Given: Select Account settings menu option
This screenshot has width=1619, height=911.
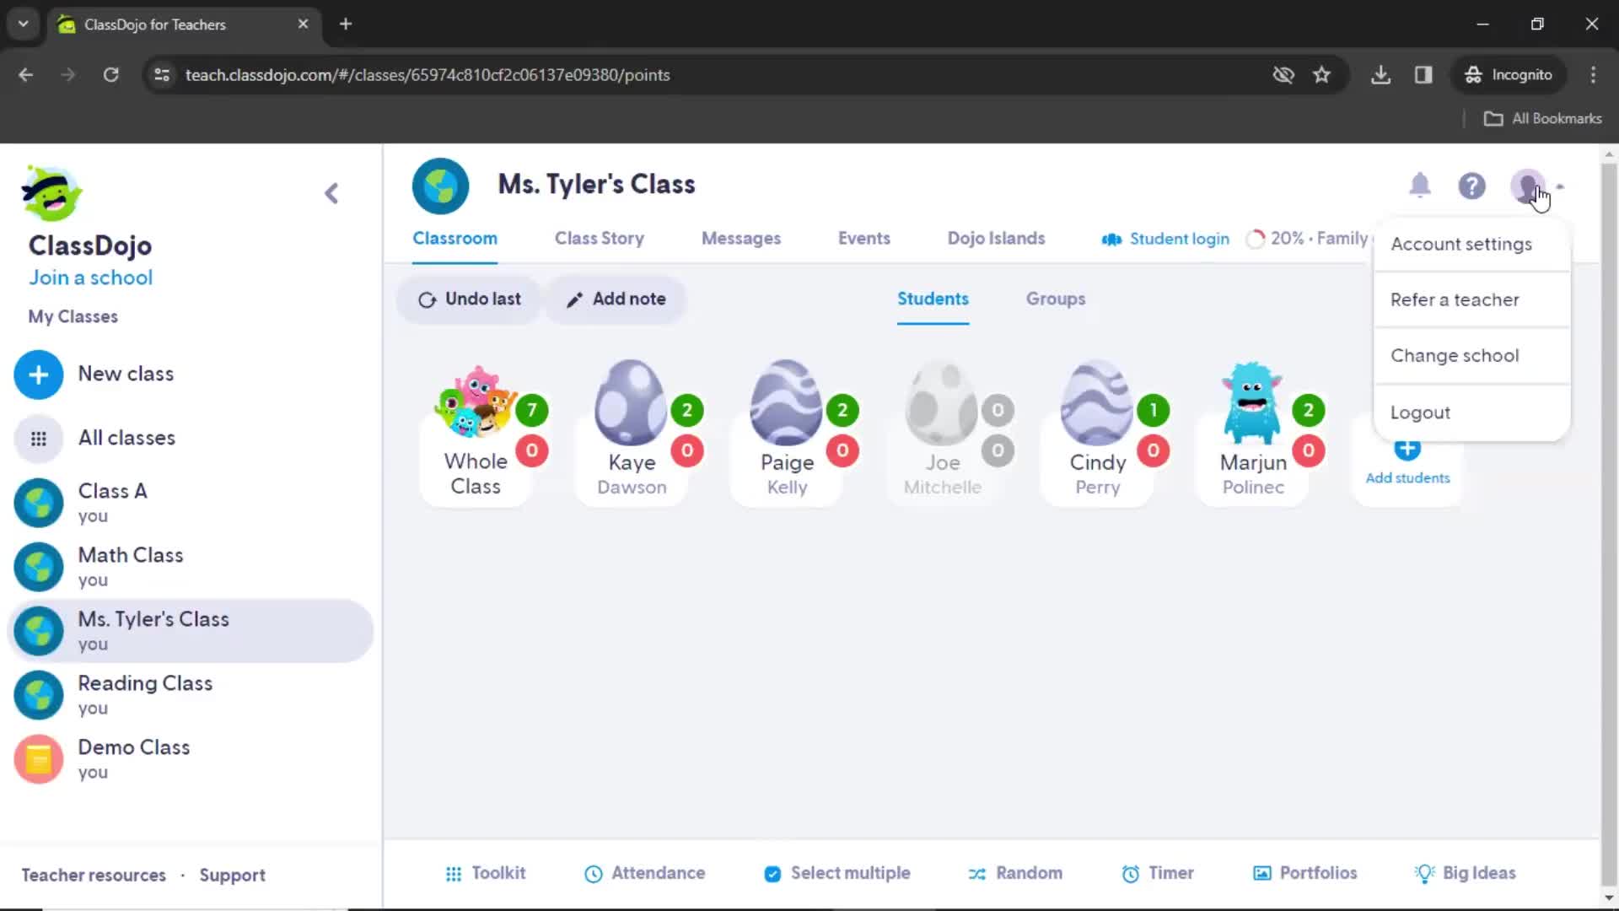Looking at the screenshot, I should (x=1460, y=244).
